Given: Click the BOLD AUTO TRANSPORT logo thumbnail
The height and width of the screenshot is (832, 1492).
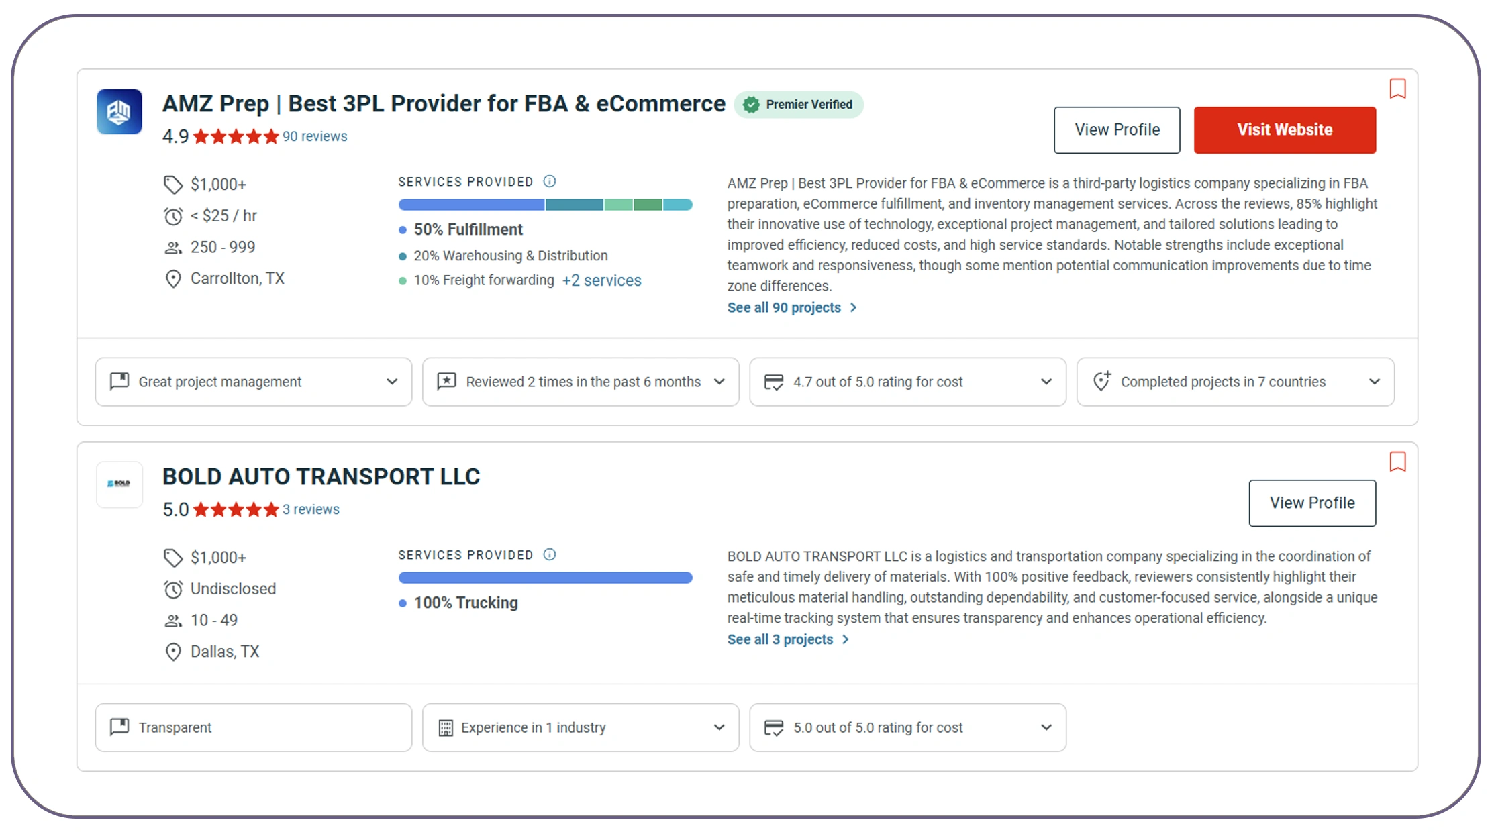Looking at the screenshot, I should 119,484.
